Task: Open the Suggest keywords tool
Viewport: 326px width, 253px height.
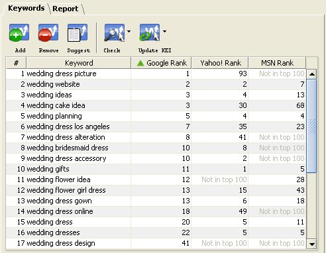Action: (x=78, y=32)
